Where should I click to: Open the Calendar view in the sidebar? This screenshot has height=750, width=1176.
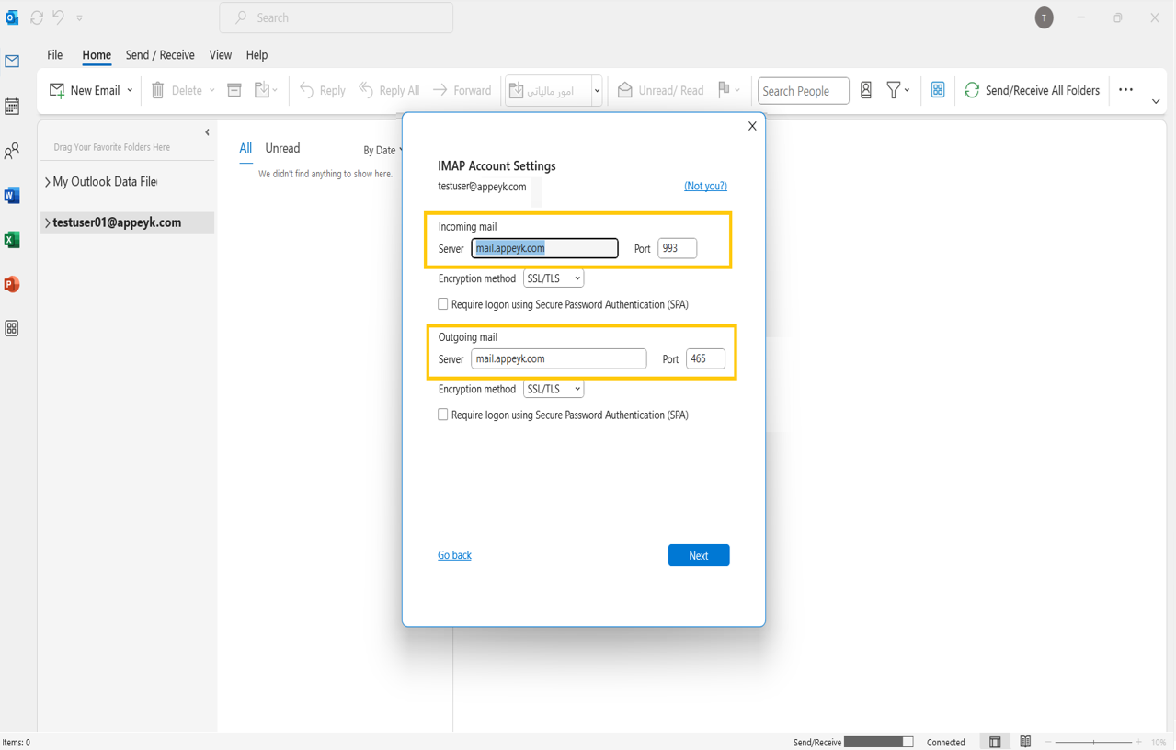click(12, 107)
